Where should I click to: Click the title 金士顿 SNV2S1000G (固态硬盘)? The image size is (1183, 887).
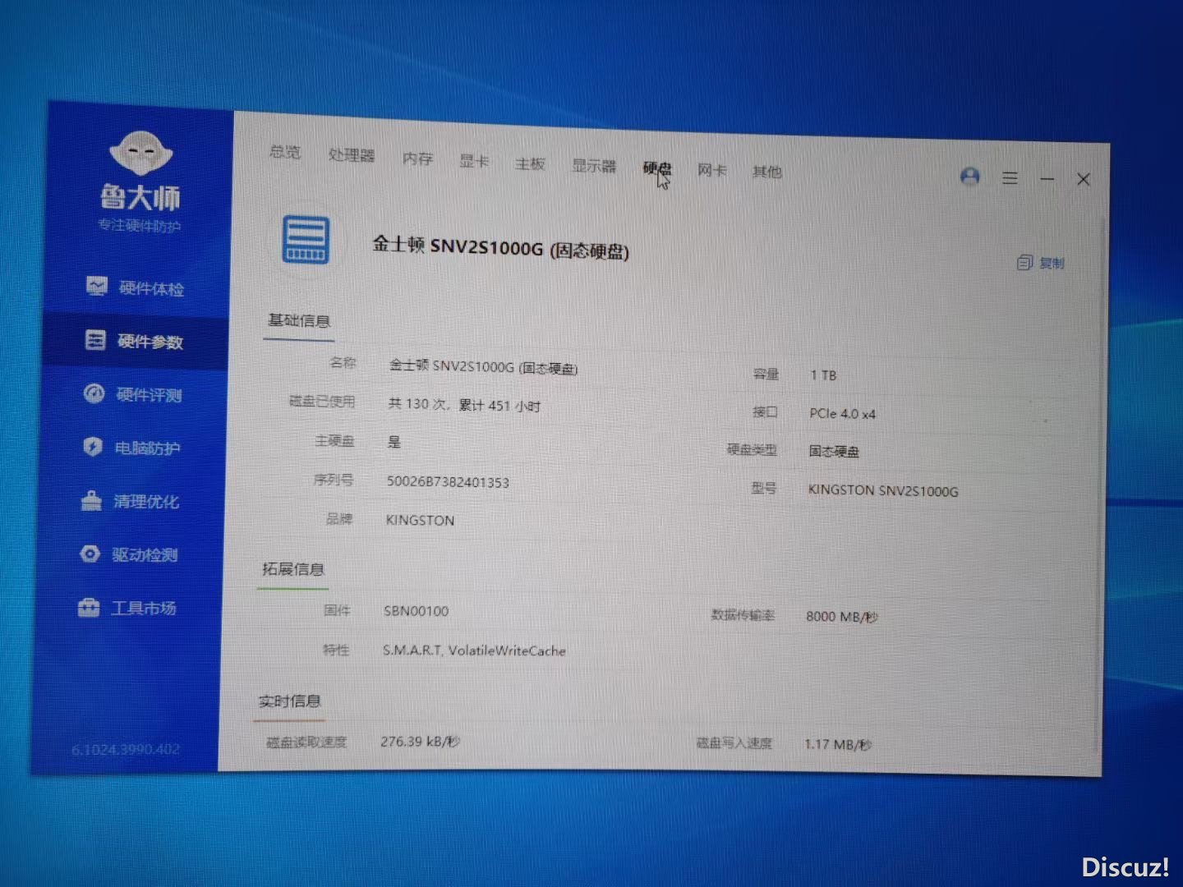coord(501,247)
